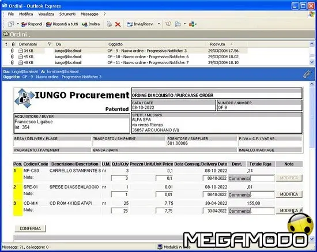Create a new mail message icon
Viewport: 317px width, 252px height.
11,24
